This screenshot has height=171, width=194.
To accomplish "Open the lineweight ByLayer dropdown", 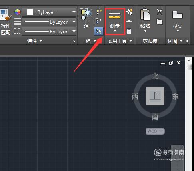I will [x=74, y=22].
